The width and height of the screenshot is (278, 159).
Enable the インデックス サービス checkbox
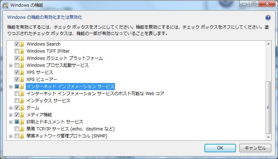[x=17, y=101]
